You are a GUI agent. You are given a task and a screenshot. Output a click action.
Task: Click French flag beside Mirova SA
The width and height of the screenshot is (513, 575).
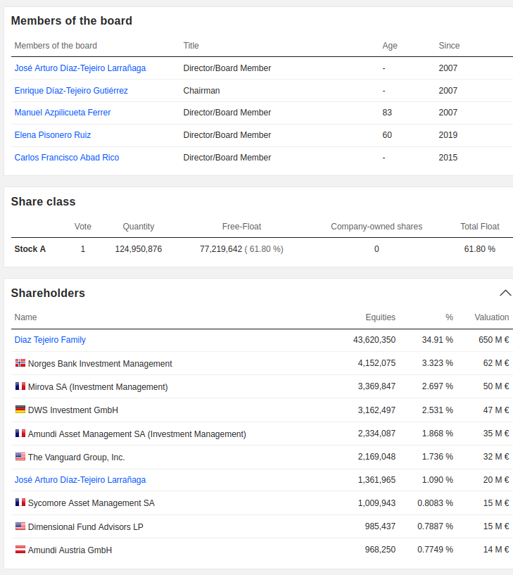click(x=20, y=386)
